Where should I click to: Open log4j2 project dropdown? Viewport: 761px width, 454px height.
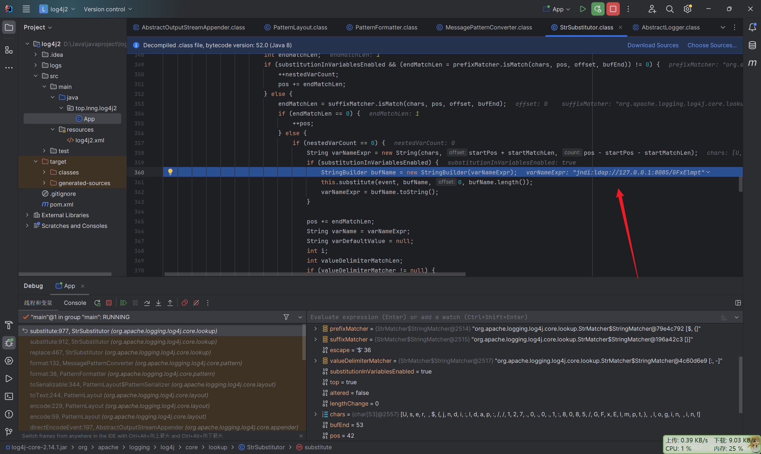tap(57, 9)
